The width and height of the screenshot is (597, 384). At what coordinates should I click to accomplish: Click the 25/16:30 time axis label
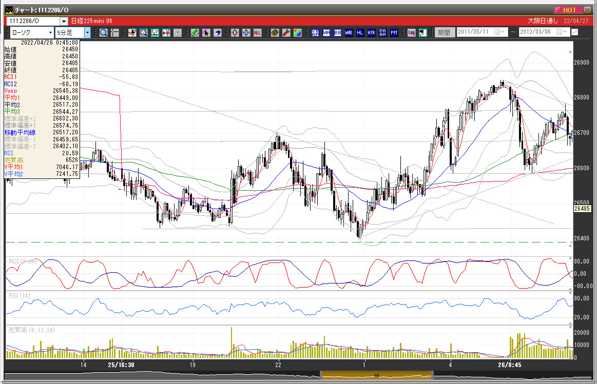coord(121,365)
